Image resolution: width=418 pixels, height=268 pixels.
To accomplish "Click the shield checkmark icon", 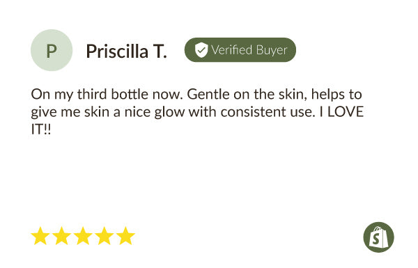I will [201, 50].
